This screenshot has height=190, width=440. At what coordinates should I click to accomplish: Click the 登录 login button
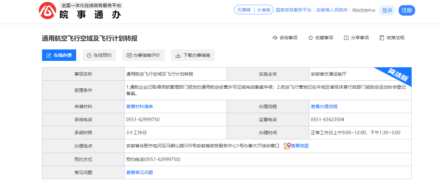pyautogui.click(x=387, y=11)
